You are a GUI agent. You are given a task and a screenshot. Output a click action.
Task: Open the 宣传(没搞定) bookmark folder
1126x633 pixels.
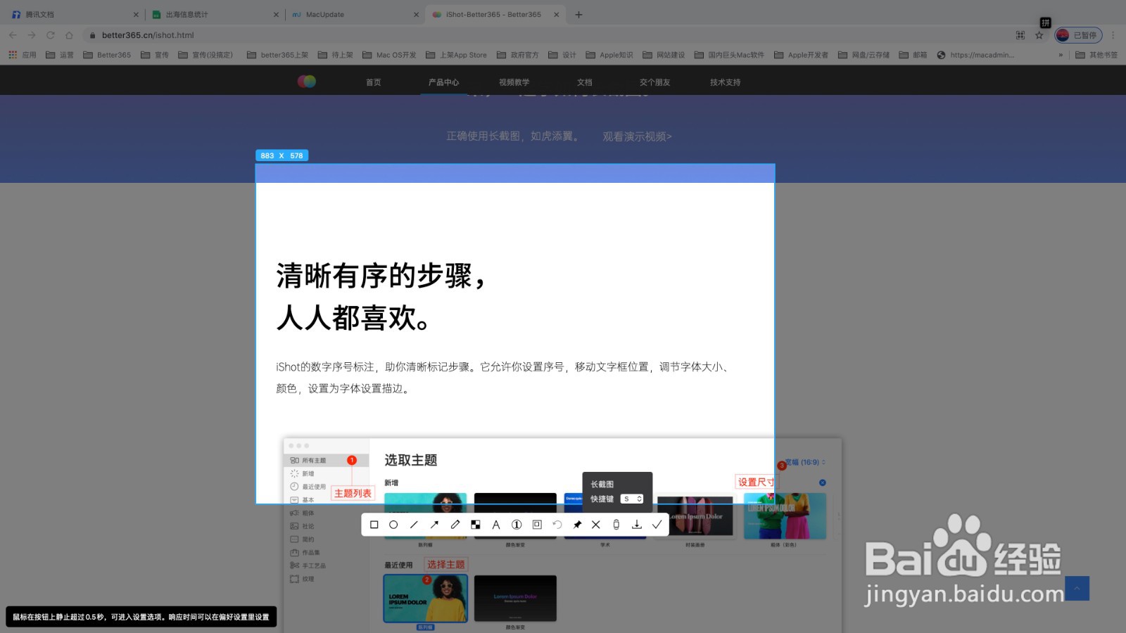coord(205,55)
